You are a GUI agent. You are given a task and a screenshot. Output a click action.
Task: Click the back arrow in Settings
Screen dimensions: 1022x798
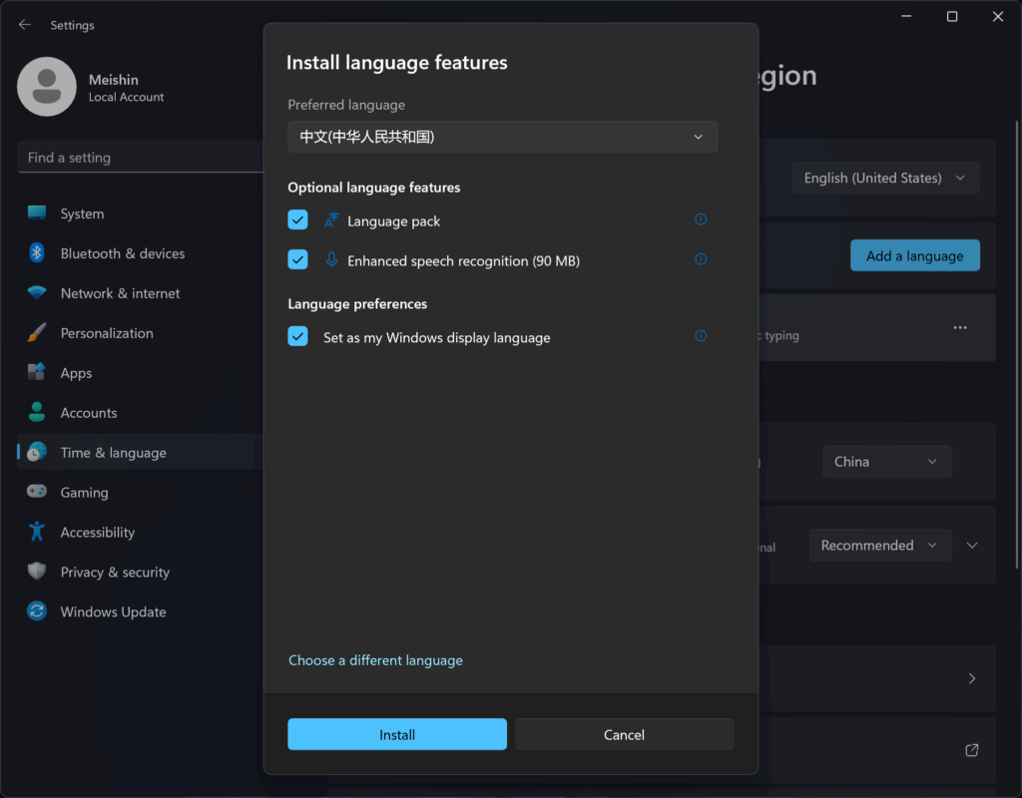coord(25,25)
